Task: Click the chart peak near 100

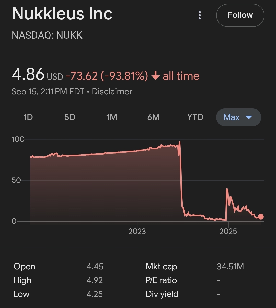Action: pyautogui.click(x=179, y=142)
